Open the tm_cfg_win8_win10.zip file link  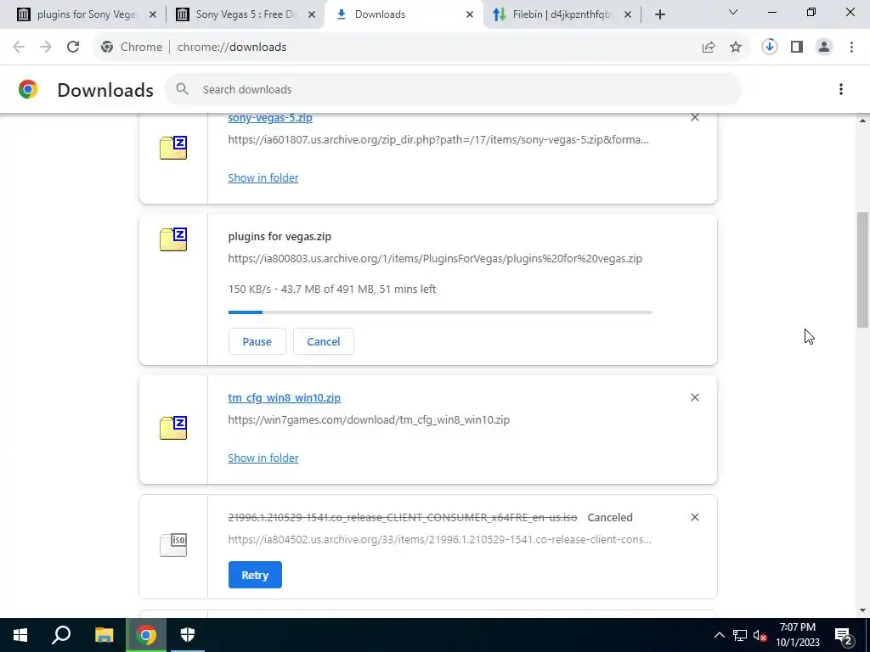(284, 397)
